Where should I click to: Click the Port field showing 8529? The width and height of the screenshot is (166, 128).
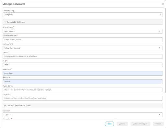tap(82, 65)
